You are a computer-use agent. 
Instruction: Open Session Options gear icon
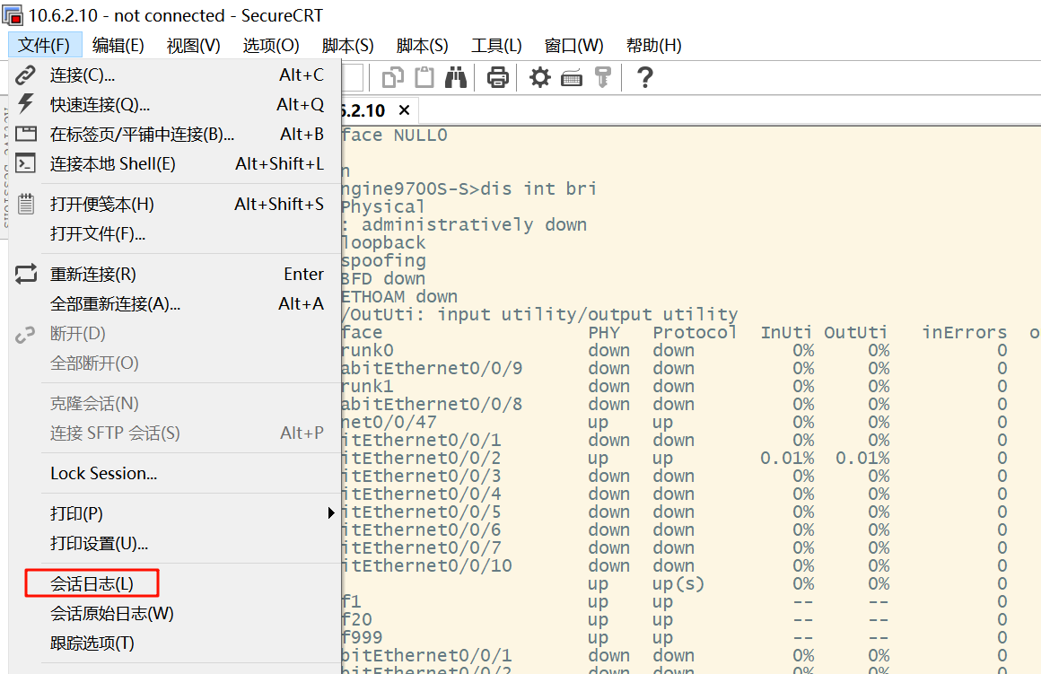click(x=539, y=78)
